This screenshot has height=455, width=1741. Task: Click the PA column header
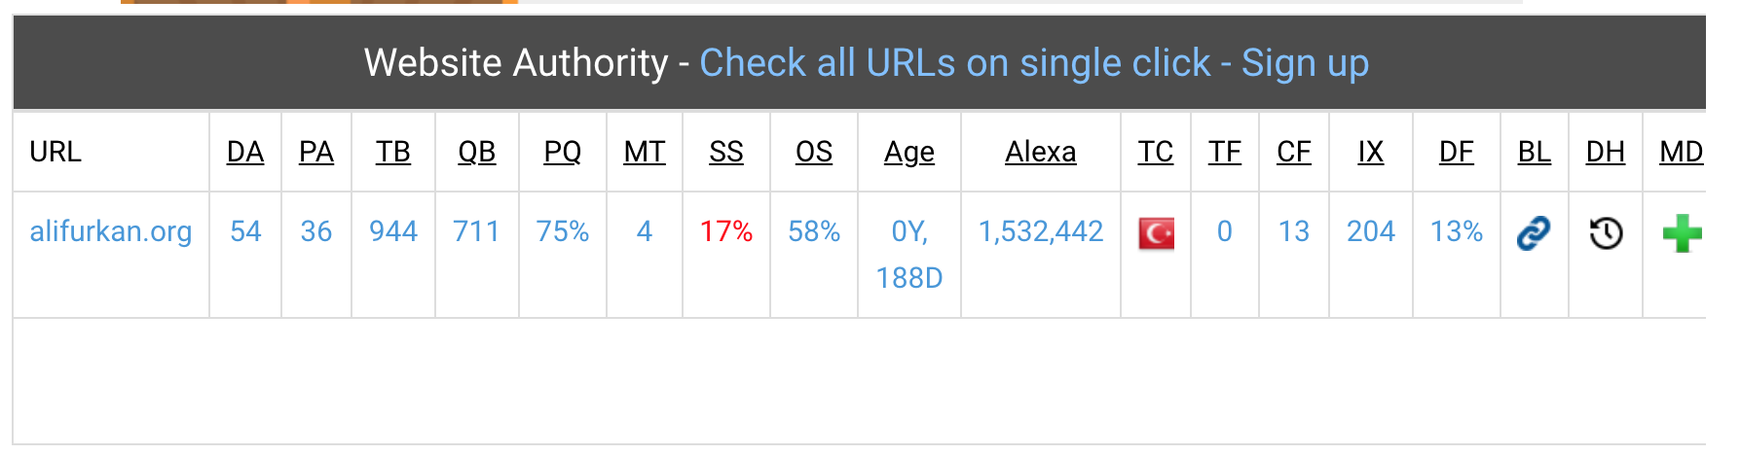(x=316, y=152)
